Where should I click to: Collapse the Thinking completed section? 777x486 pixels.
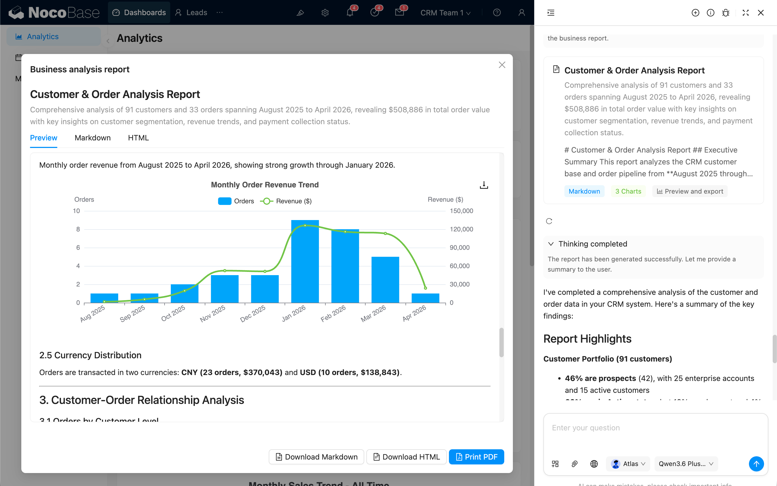tap(551, 244)
